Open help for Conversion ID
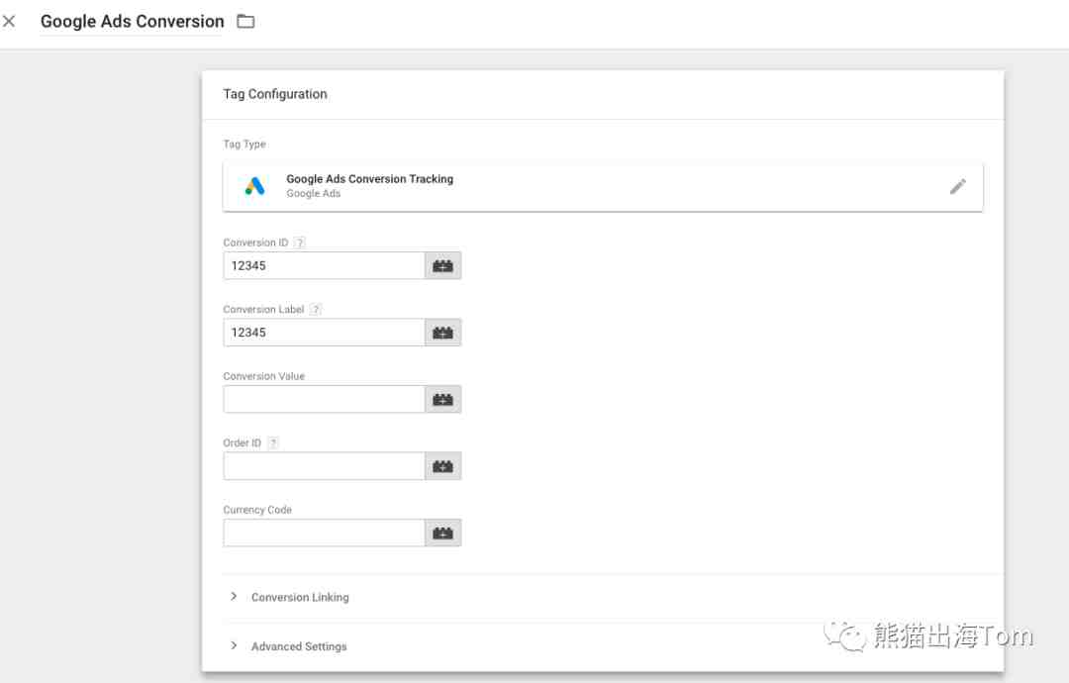 300,243
